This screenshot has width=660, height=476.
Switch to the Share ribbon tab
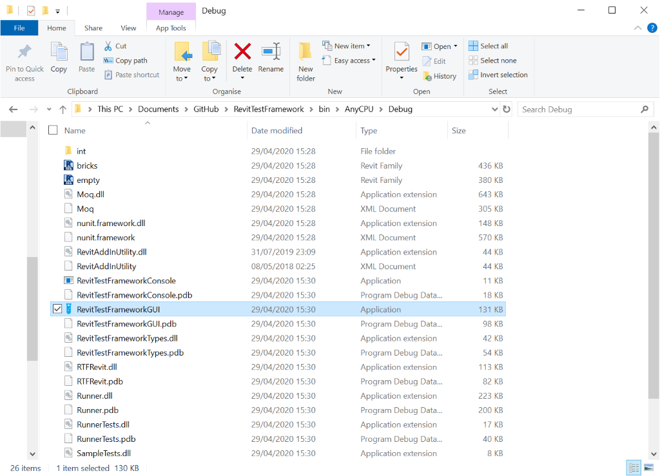coord(93,28)
